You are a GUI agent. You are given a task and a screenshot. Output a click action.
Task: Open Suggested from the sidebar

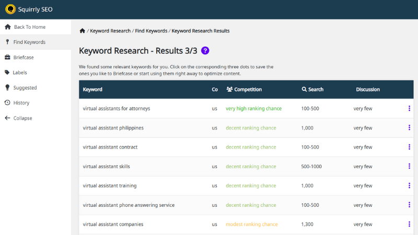click(36, 88)
